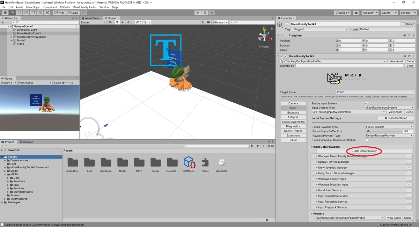This screenshot has width=419, height=227.
Task: Select the Move tool
Action: [12, 13]
